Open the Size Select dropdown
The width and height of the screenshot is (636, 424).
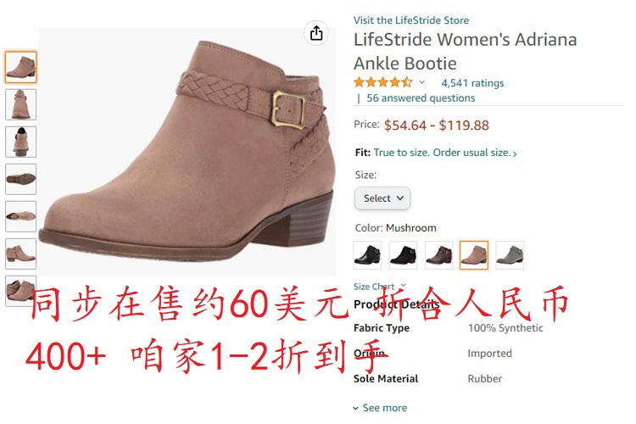click(x=382, y=198)
